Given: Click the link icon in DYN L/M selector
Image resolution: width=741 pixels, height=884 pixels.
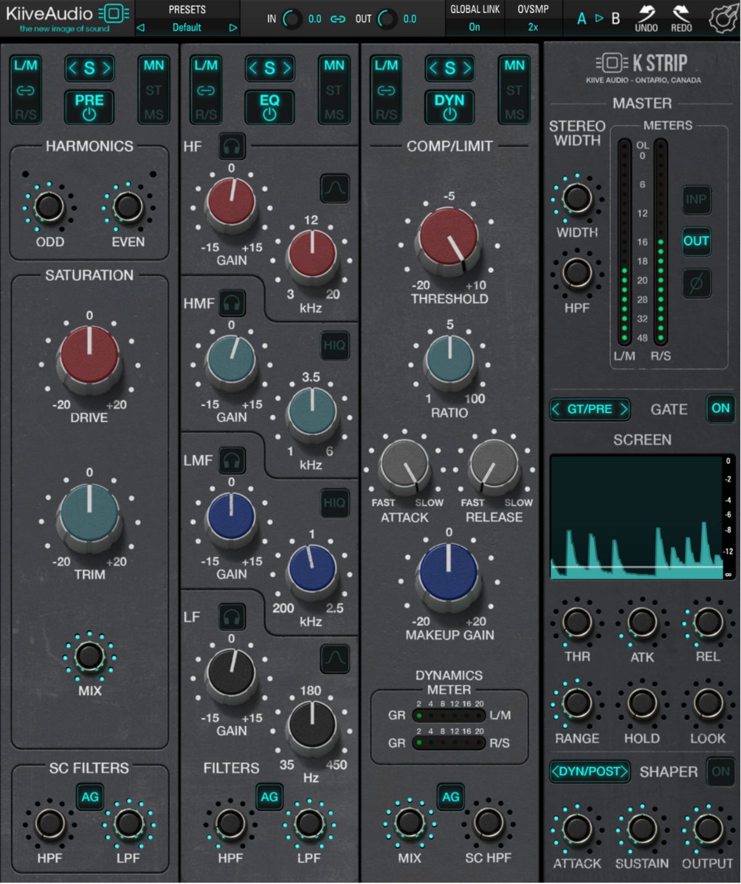Looking at the screenshot, I should click(x=386, y=91).
